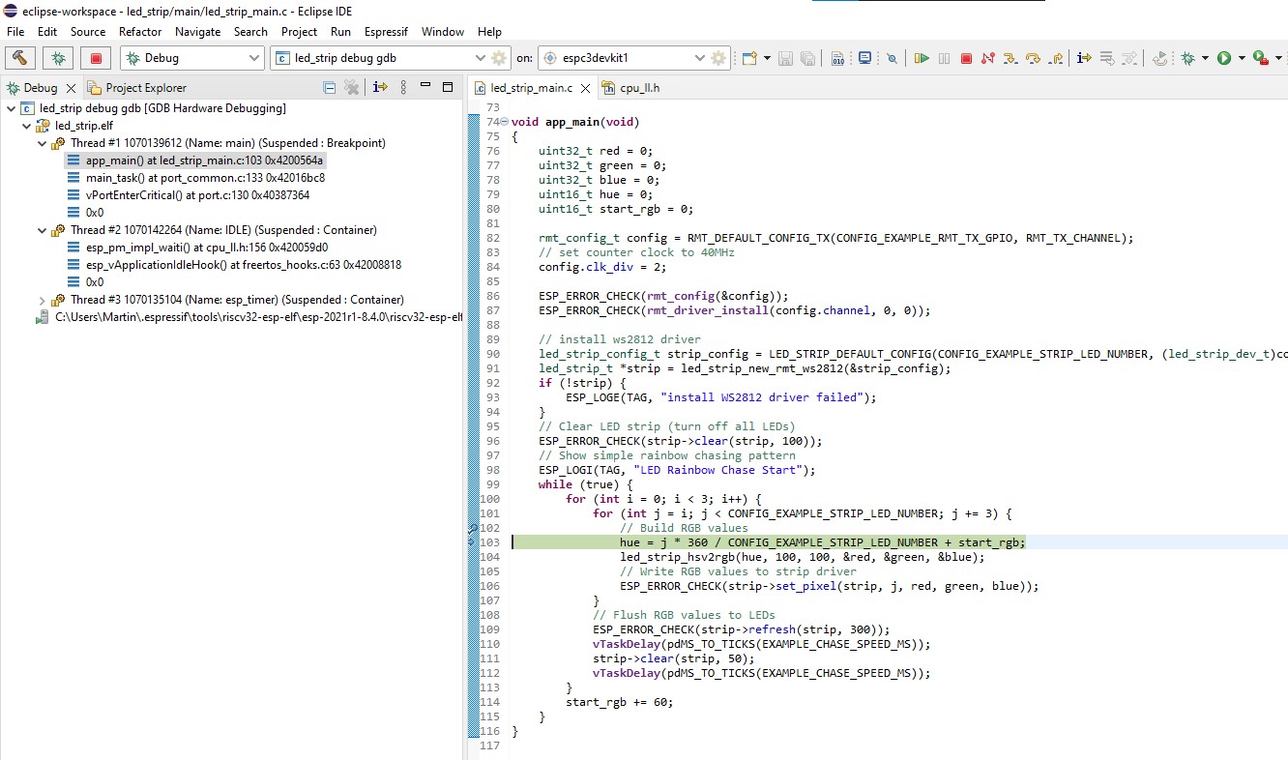Screen dimensions: 1288x760
Task: Open the File menu
Action: (15, 32)
